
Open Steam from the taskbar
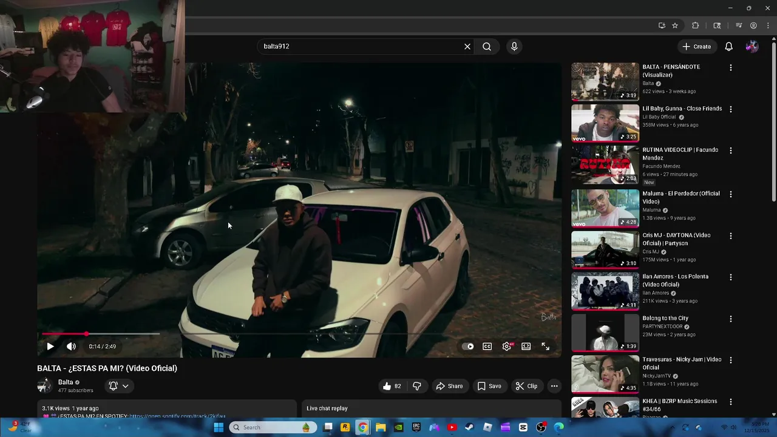point(470,427)
